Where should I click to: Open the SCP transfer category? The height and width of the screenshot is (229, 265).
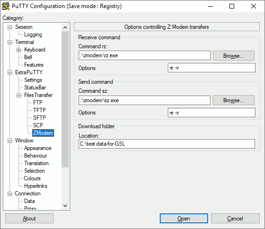pos(38,125)
